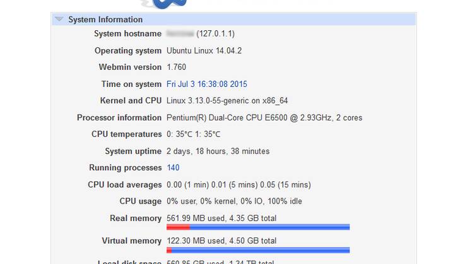Open the Running processes 140 link

click(173, 168)
